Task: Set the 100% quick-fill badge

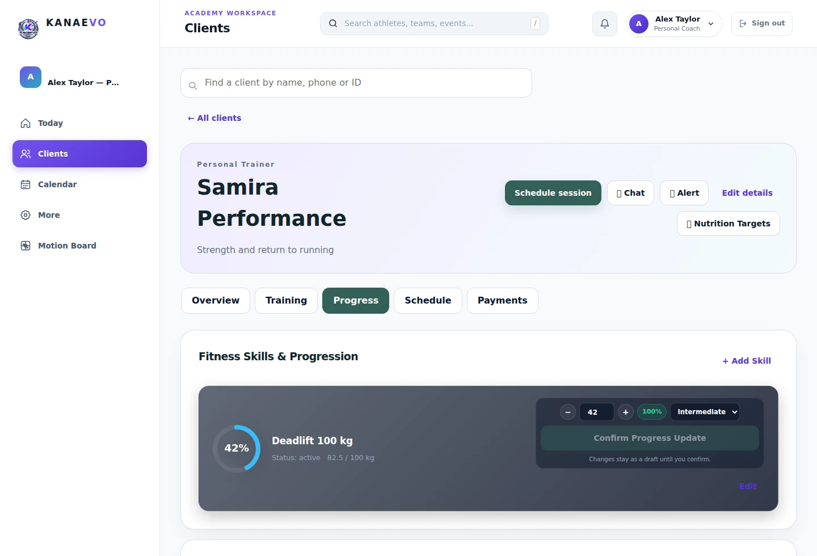Action: point(652,412)
